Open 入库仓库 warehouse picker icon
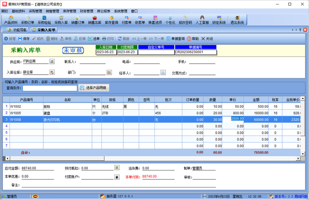 (x=52, y=72)
